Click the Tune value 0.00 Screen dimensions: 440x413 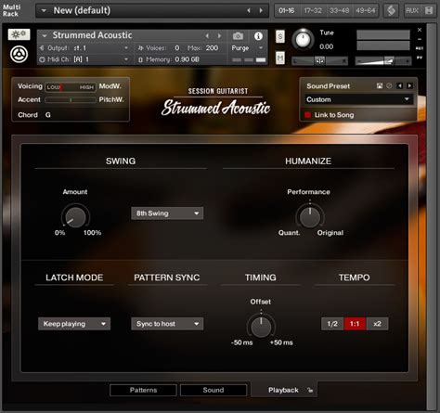tap(326, 46)
